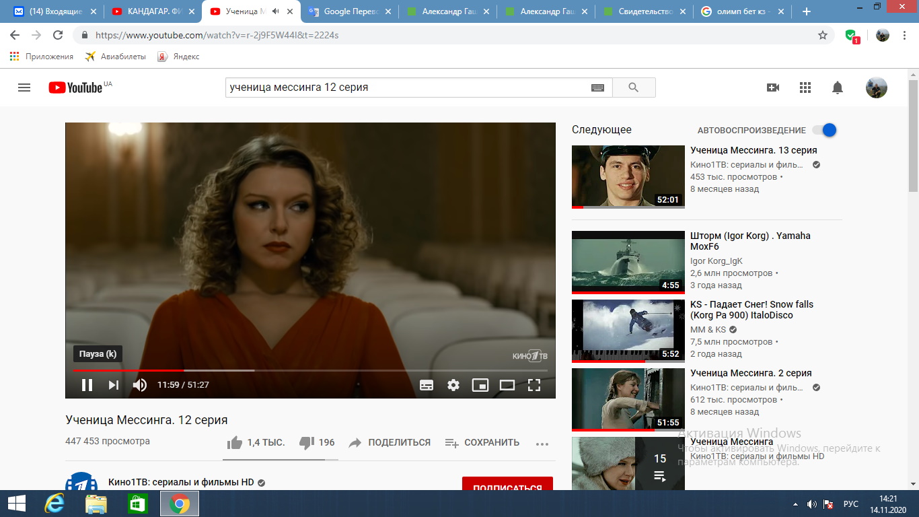This screenshot has height=517, width=919.
Task: Open notifications bell
Action: pyautogui.click(x=838, y=88)
